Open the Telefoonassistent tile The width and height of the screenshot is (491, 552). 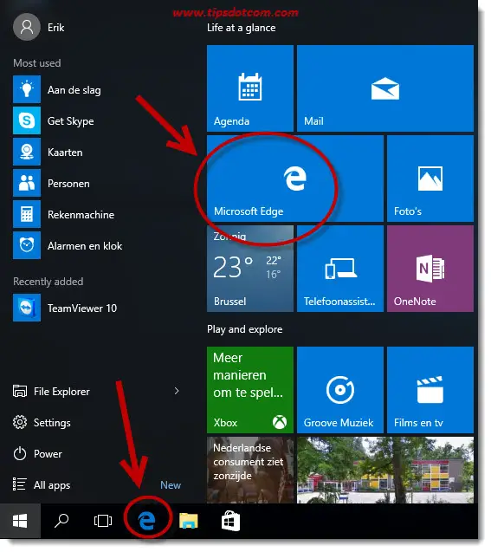pyautogui.click(x=340, y=269)
